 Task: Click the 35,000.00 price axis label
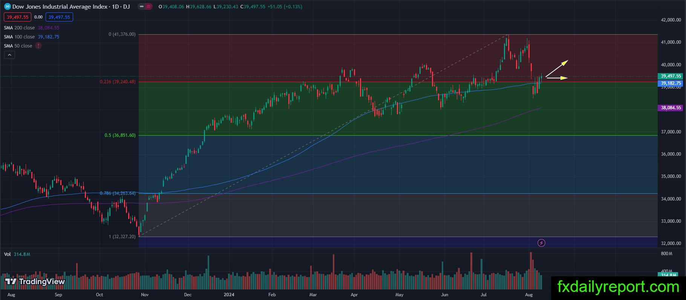pos(671,176)
